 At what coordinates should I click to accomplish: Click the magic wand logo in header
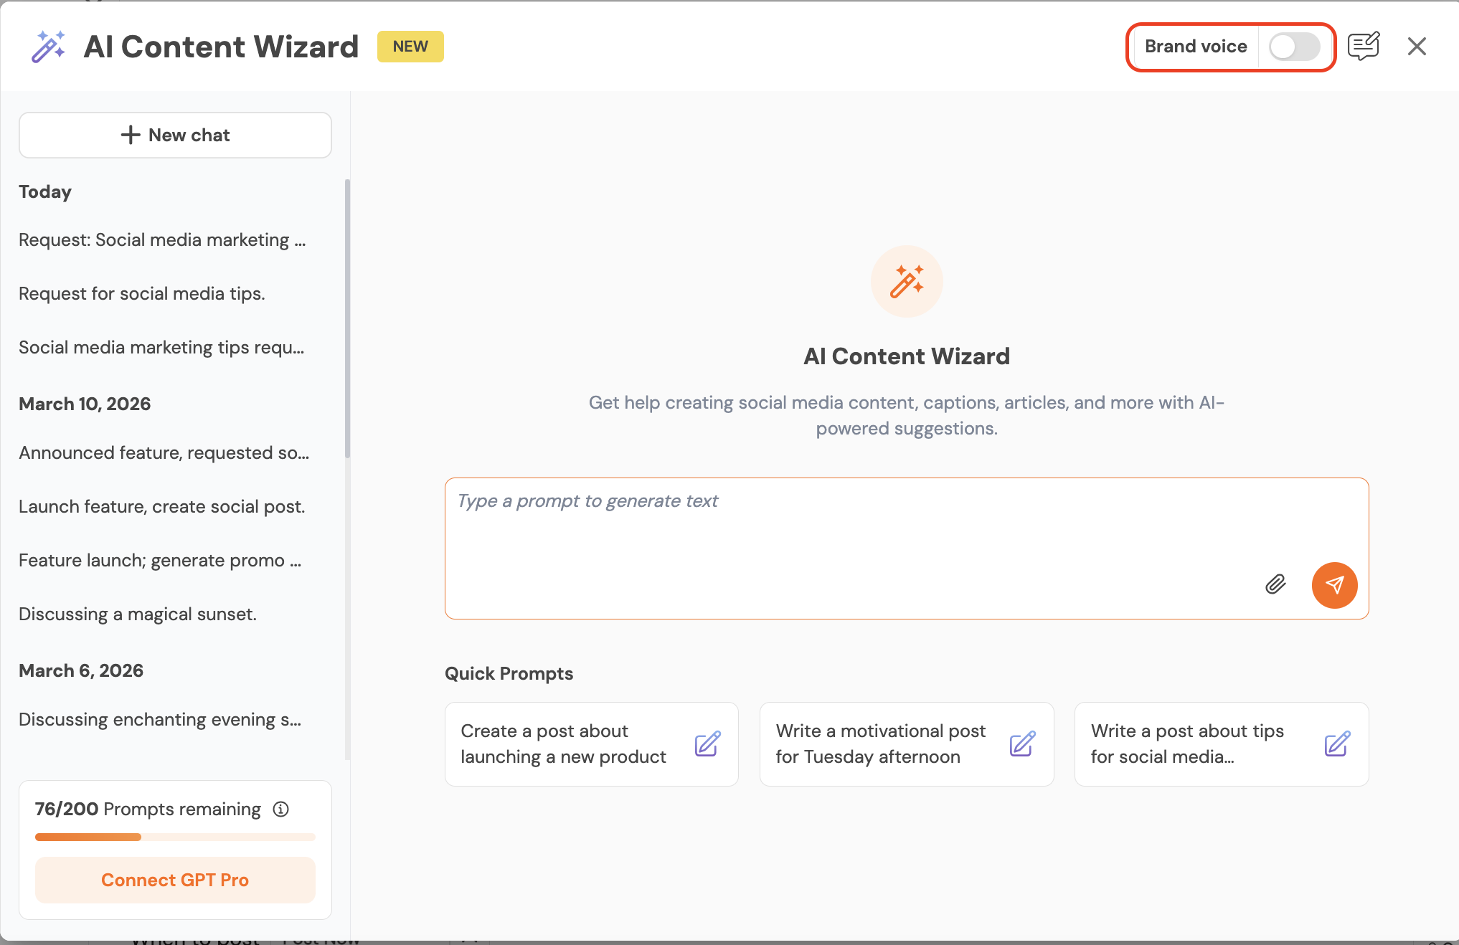(x=48, y=47)
